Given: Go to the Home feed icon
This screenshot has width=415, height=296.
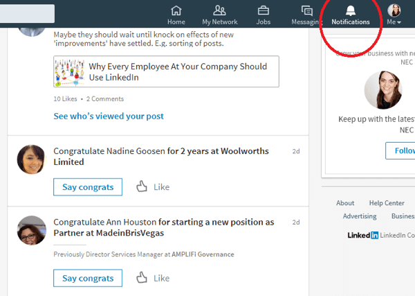Looking at the screenshot, I should 176,11.
